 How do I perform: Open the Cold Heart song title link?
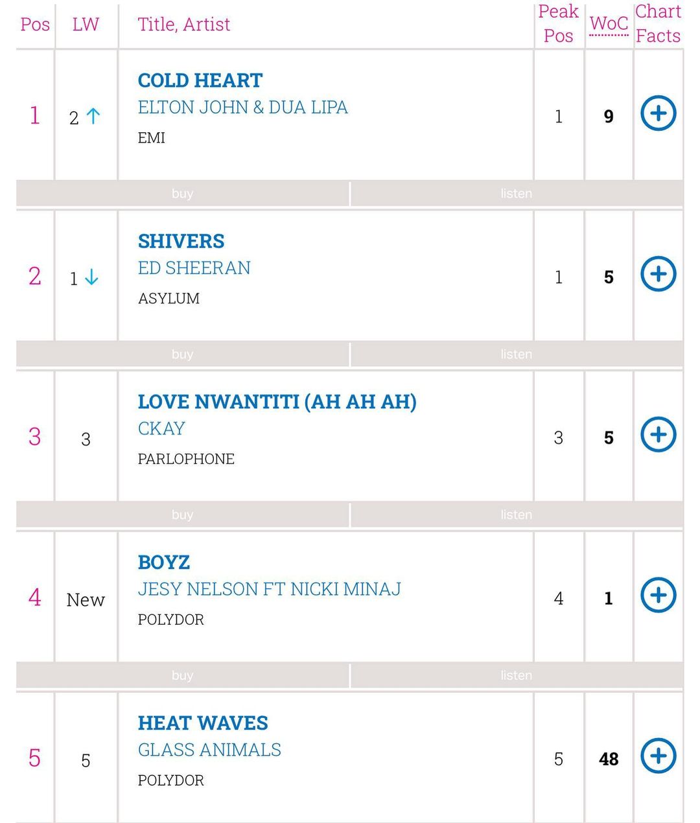click(x=200, y=80)
